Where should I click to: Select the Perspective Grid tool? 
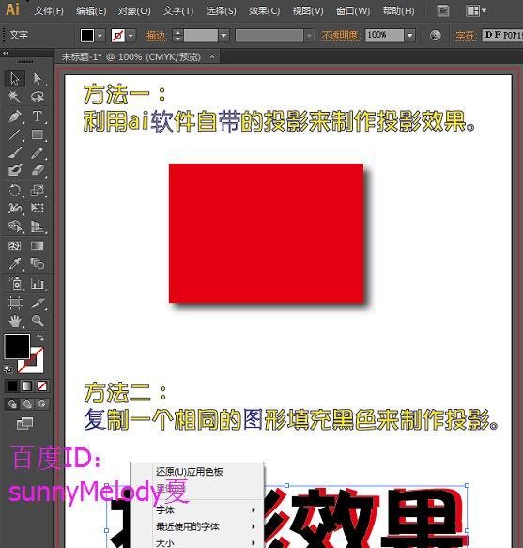(37, 227)
